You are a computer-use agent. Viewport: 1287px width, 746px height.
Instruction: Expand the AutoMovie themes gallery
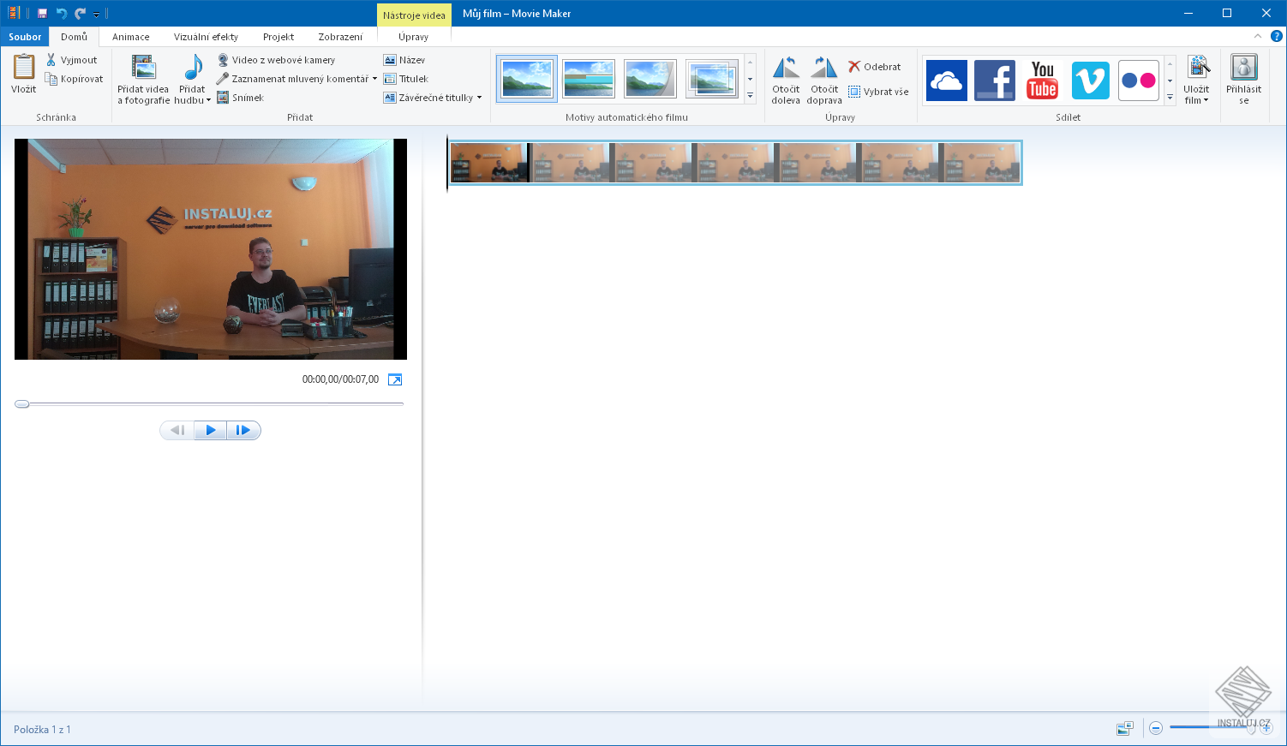coord(750,97)
